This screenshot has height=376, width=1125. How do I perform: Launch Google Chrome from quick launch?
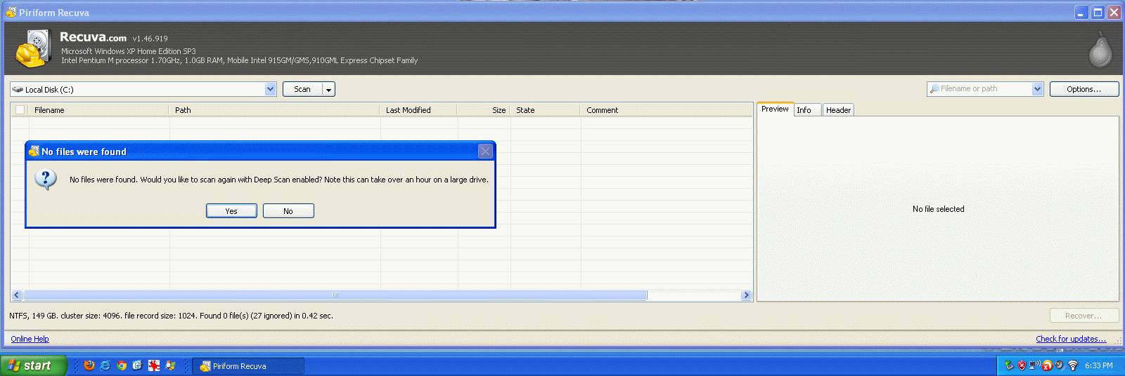[x=122, y=365]
